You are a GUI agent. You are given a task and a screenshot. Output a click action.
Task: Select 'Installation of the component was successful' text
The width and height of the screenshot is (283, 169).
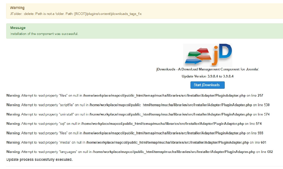(x=44, y=34)
